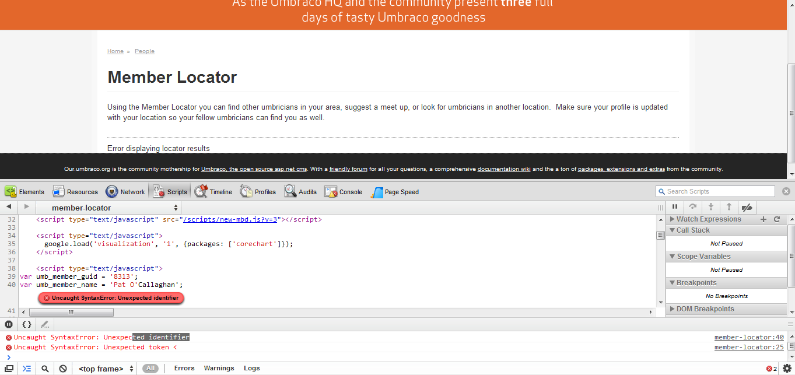Close the developer tools with the X icon

[x=786, y=191]
